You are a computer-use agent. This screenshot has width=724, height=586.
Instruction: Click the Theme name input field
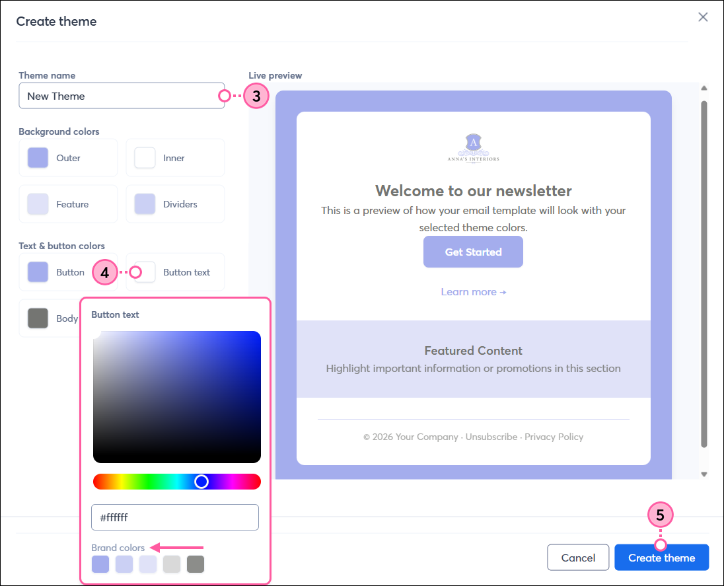122,96
